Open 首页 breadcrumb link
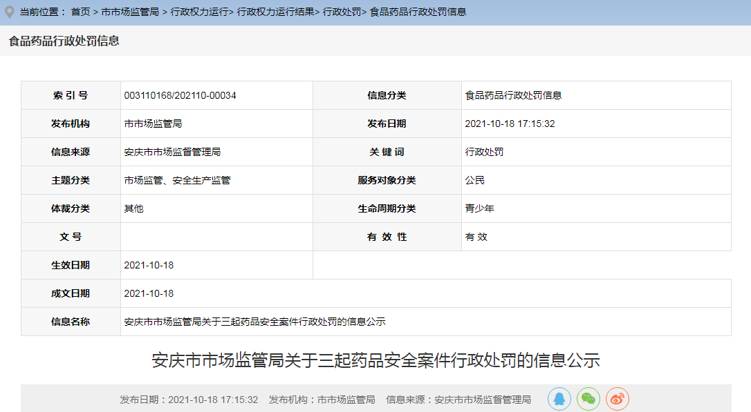This screenshot has height=412, width=751. click(80, 12)
